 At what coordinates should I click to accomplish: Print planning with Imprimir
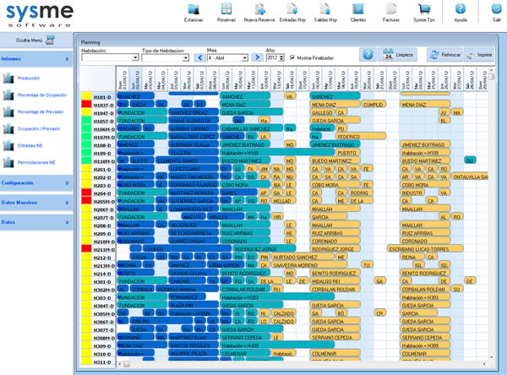479,55
